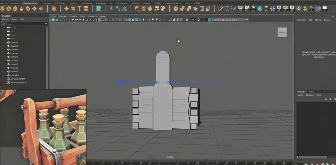Open the Outliner search filter dropdown arrow
The image size is (336, 165).
pyautogui.click(x=46, y=24)
